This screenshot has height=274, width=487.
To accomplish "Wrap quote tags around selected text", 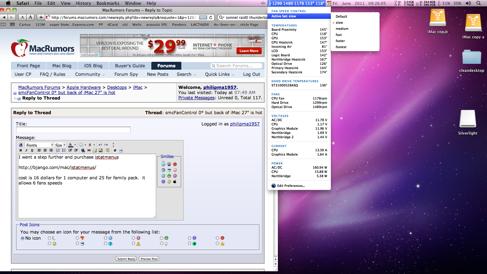I will point(108,150).
